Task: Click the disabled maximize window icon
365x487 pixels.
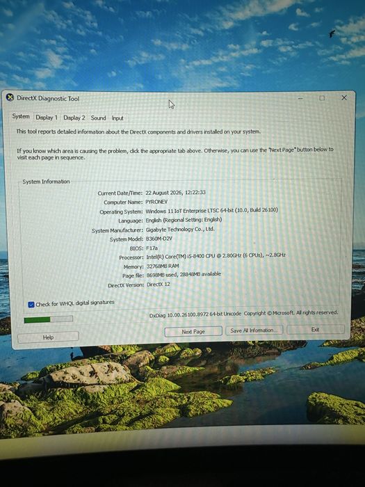Action: point(322,98)
